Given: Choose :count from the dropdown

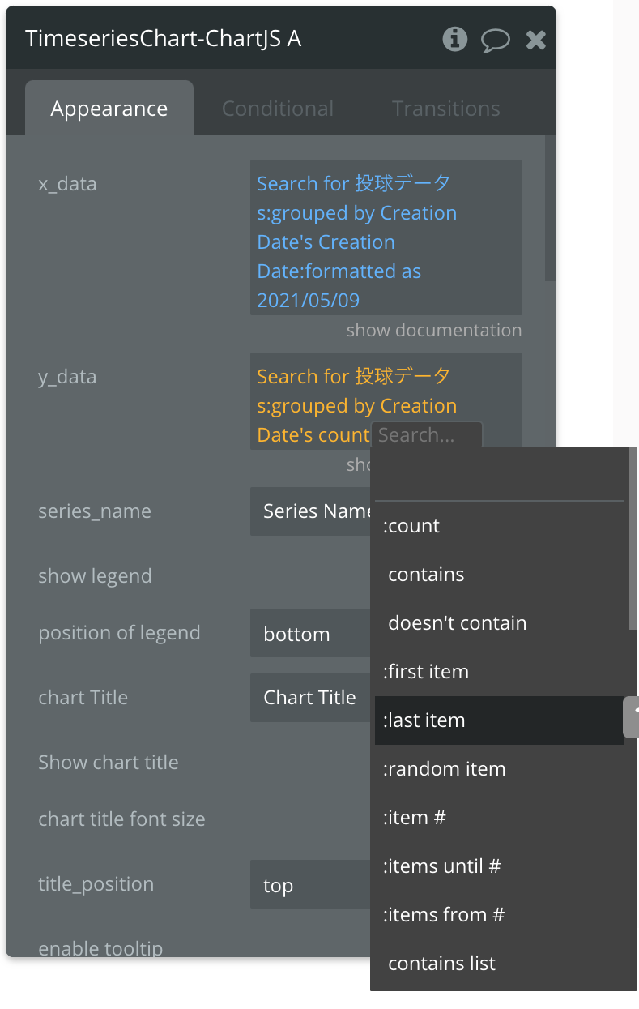Looking at the screenshot, I should click(x=411, y=526).
